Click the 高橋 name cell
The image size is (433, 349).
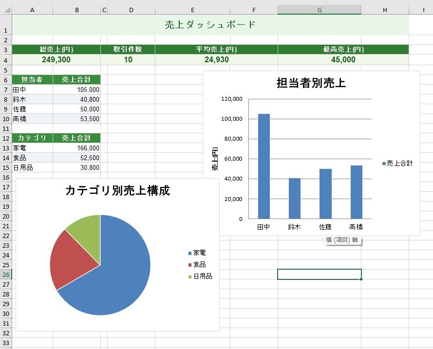[x=32, y=119]
